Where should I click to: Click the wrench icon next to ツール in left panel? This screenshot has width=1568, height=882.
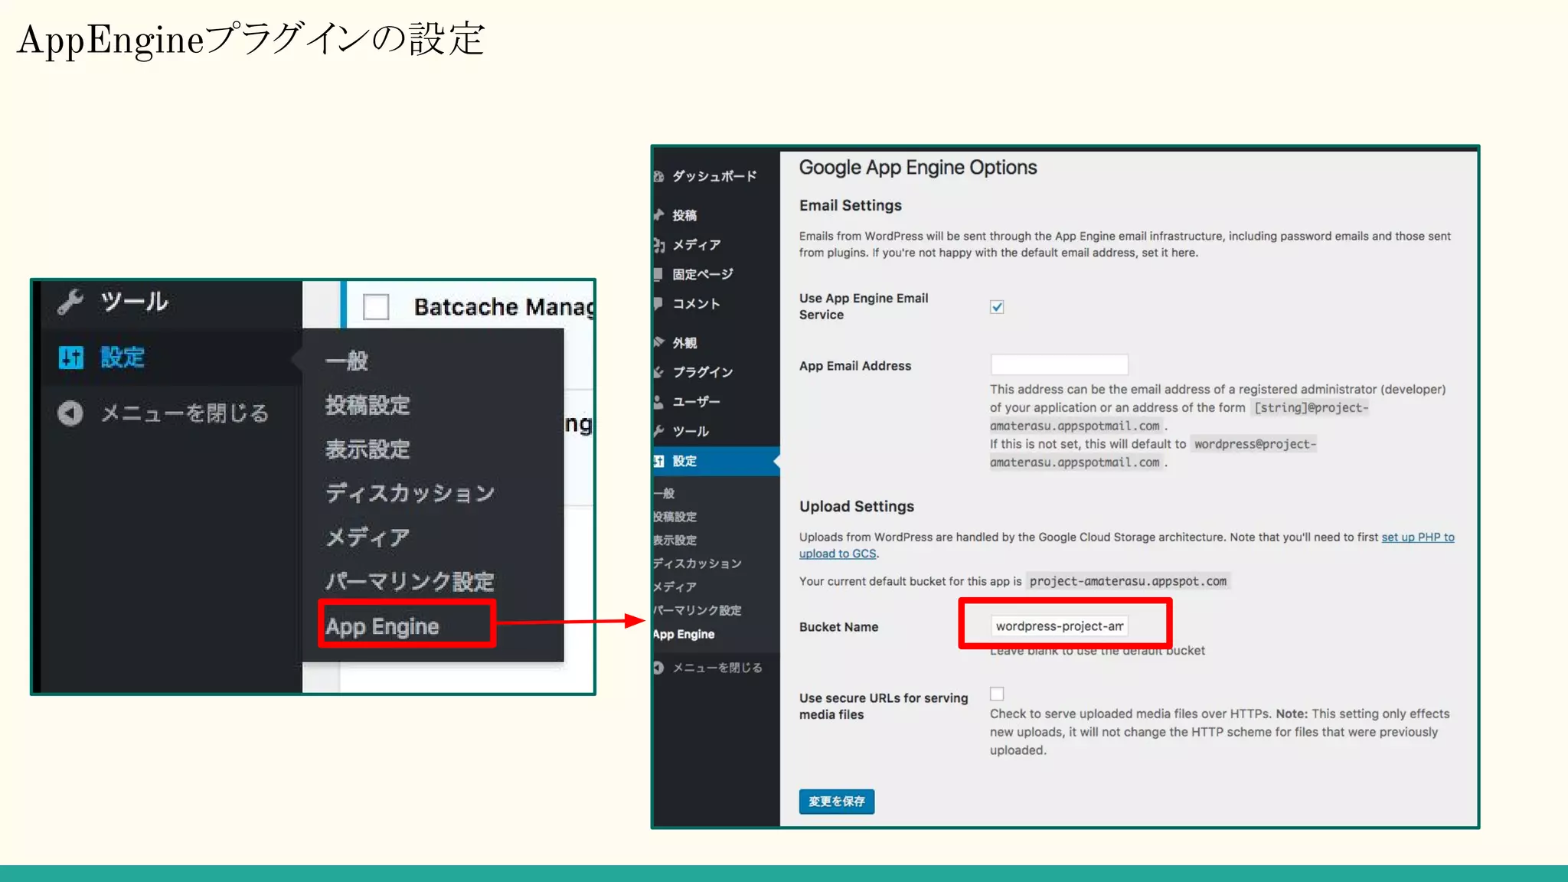point(70,302)
